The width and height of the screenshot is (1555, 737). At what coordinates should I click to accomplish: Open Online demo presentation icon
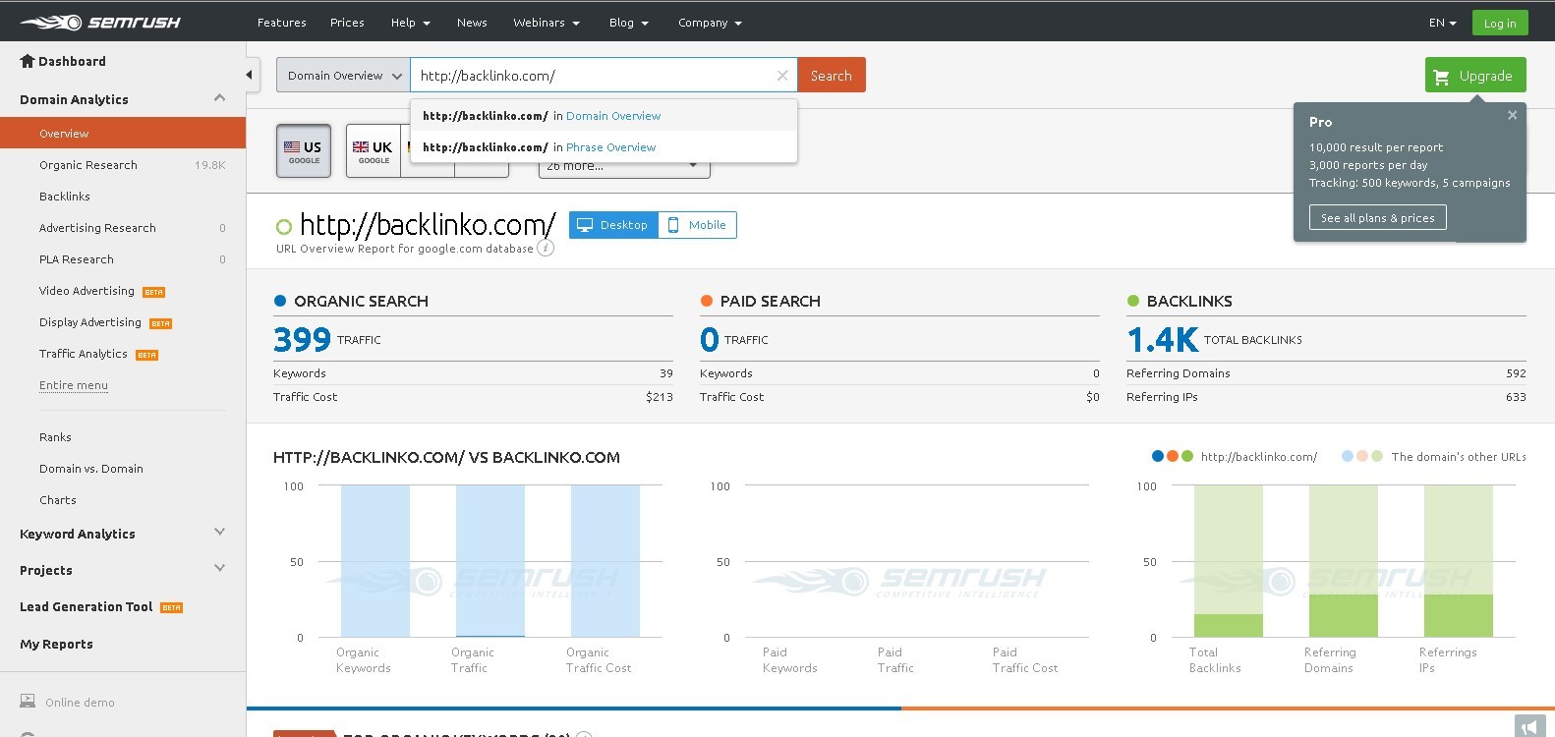(28, 702)
